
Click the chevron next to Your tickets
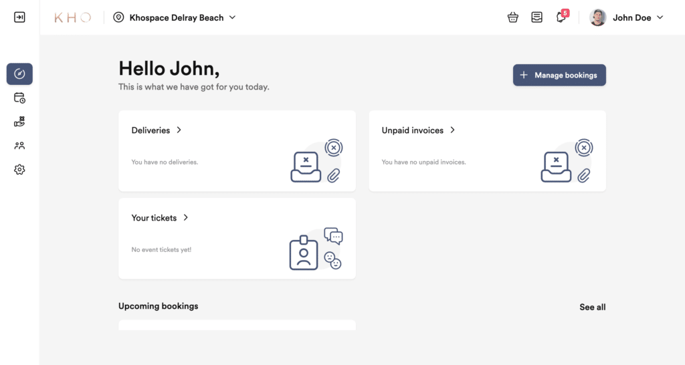(186, 217)
